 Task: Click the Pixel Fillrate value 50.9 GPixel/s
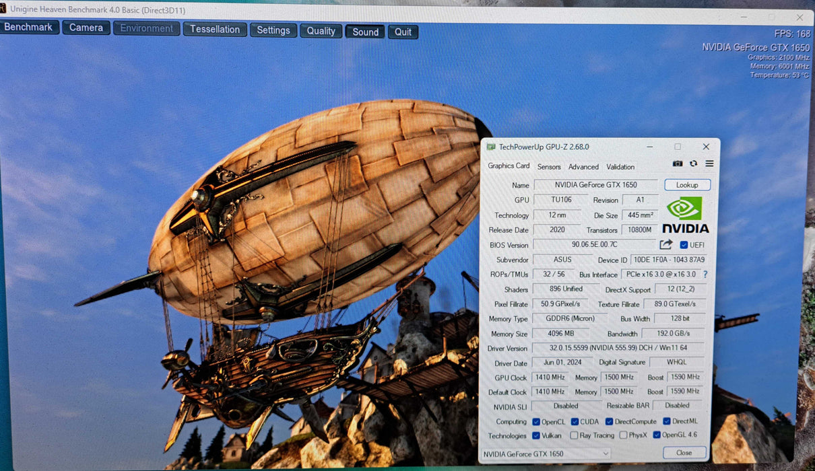[560, 304]
